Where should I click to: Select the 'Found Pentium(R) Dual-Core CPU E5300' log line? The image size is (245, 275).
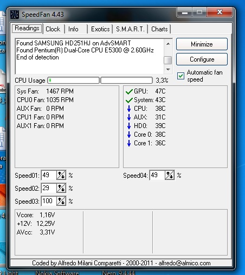[85, 50]
